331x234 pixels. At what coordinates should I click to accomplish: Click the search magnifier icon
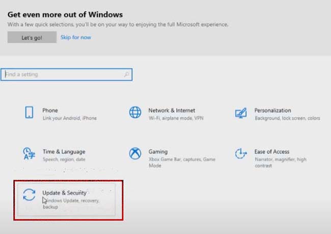126,74
